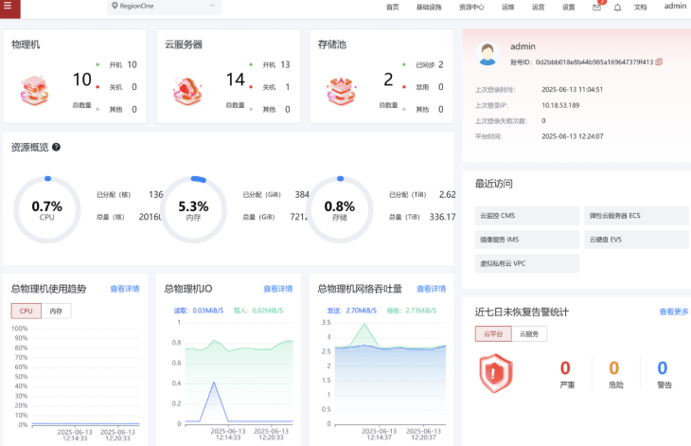Copy the account ID using copy icon
The width and height of the screenshot is (691, 446).
[659, 62]
